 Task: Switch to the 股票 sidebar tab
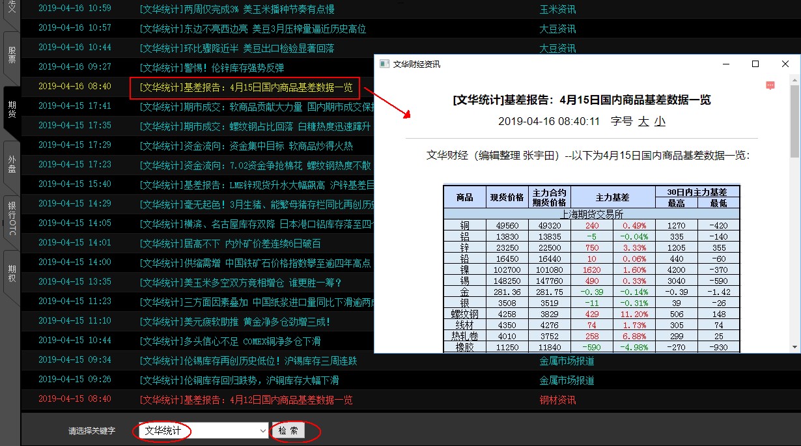click(x=12, y=55)
